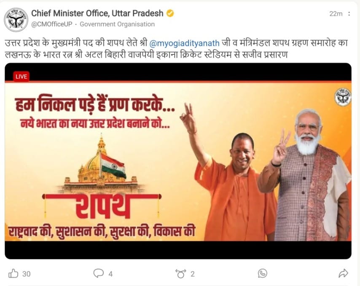
Task: Open the @myogiadityanath mention
Action: (x=184, y=43)
